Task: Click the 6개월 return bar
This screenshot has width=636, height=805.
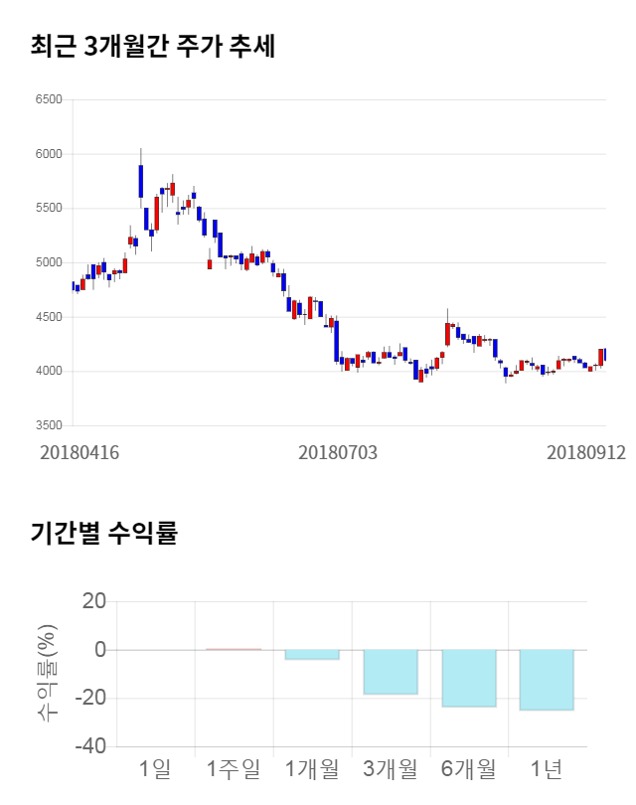Action: click(468, 678)
